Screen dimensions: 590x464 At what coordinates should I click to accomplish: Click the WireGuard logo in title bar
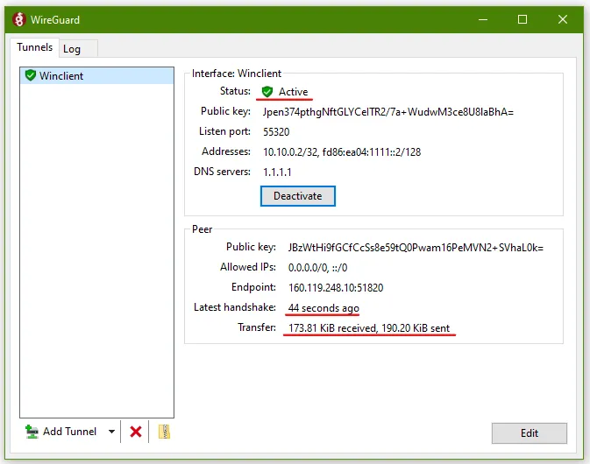(18, 19)
